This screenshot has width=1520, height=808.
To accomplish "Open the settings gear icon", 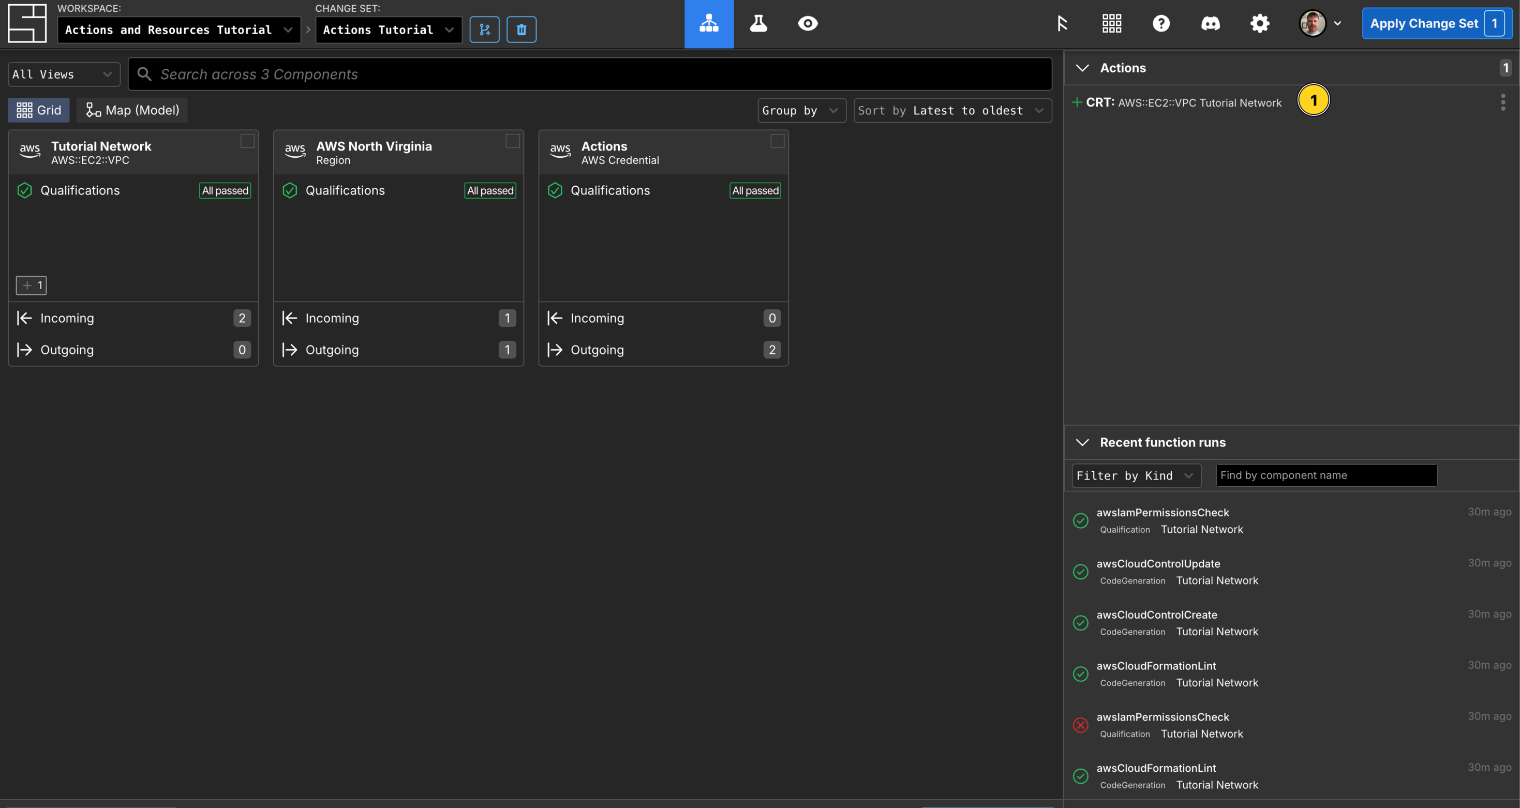I will click(x=1260, y=24).
